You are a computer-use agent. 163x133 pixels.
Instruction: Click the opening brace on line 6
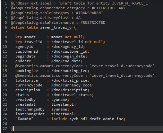(x=75, y=27)
